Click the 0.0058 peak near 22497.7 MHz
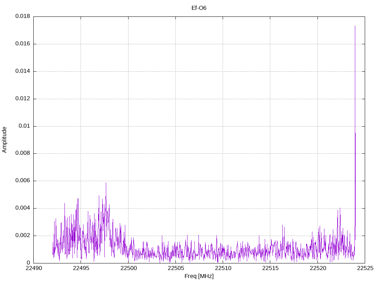The height and width of the screenshot is (281, 375). click(106, 183)
